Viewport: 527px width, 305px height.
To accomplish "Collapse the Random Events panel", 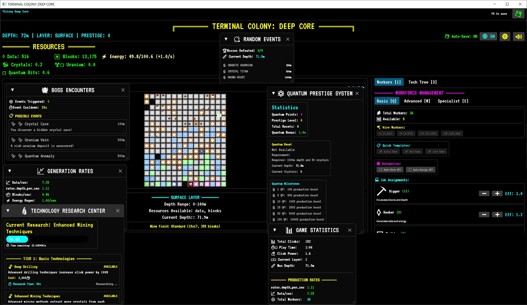I will point(226,39).
